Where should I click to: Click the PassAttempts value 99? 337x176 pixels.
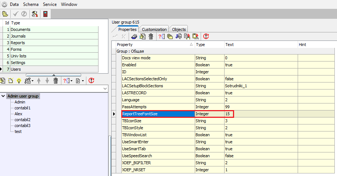pos(227,107)
